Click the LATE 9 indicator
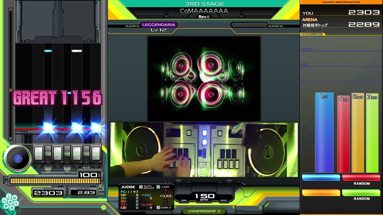383x215 pixels. (163, 187)
